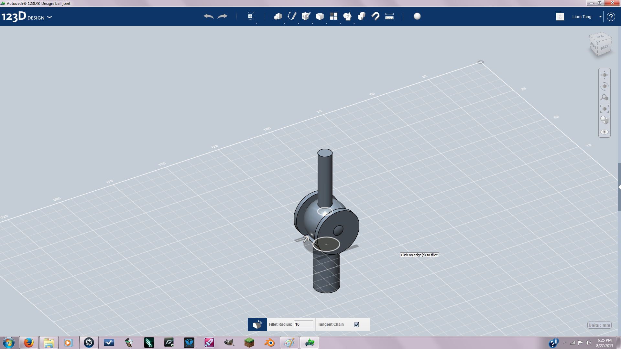Expand the Transform tool dropdown arrow
The height and width of the screenshot is (349, 621).
[257, 23]
